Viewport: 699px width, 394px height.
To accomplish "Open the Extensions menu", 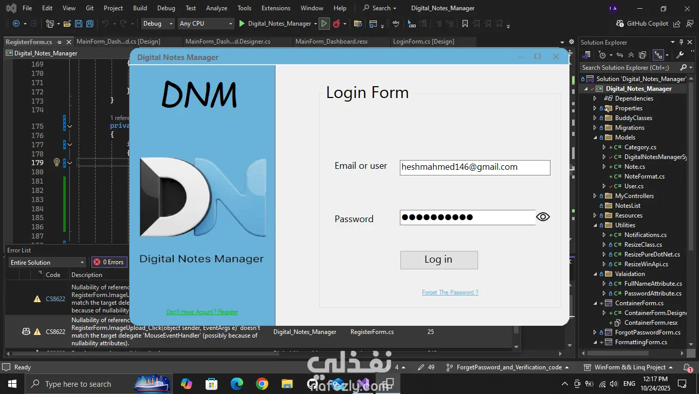I will coord(276,8).
